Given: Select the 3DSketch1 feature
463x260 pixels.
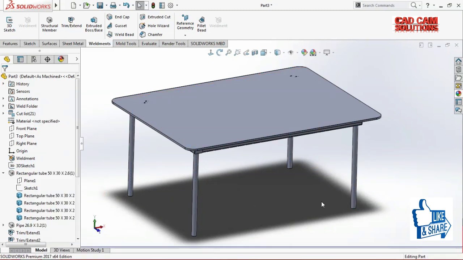Looking at the screenshot, I should (x=25, y=166).
